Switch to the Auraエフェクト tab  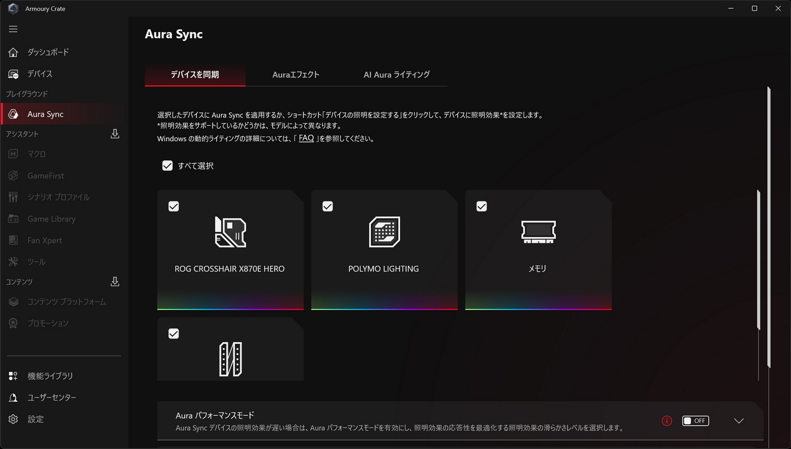(295, 75)
